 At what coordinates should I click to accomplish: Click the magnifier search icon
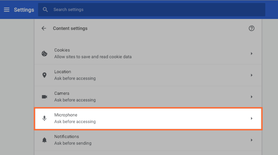pos(45,10)
